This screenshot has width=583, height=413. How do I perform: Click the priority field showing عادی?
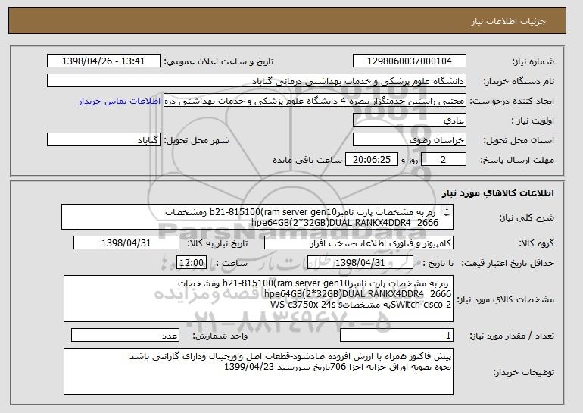(x=410, y=120)
